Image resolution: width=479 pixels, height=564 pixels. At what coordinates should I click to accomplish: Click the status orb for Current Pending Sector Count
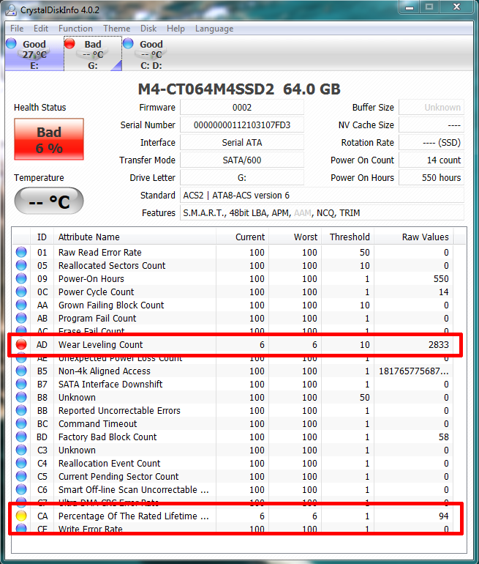pos(21,477)
